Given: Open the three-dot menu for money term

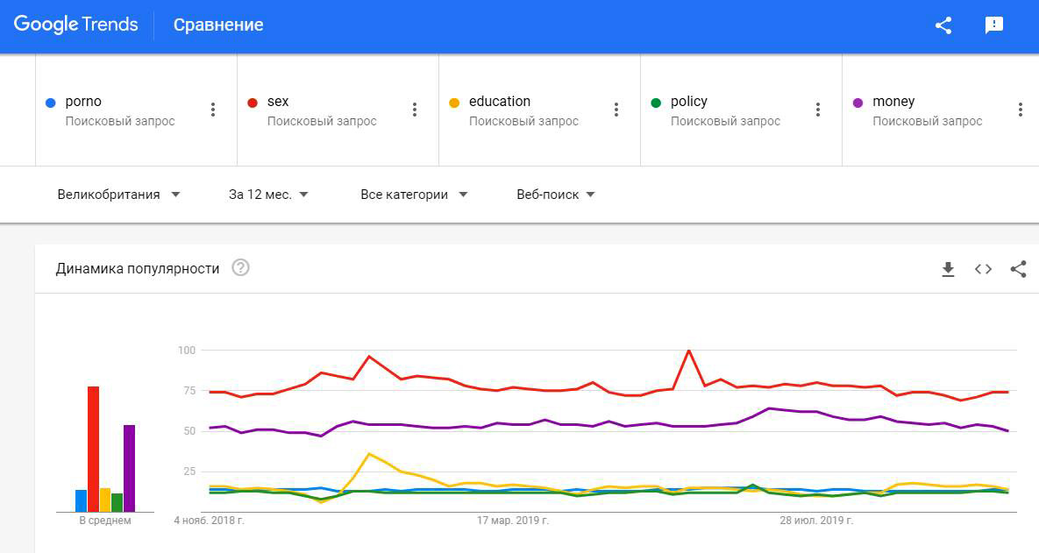Looking at the screenshot, I should (x=1020, y=110).
